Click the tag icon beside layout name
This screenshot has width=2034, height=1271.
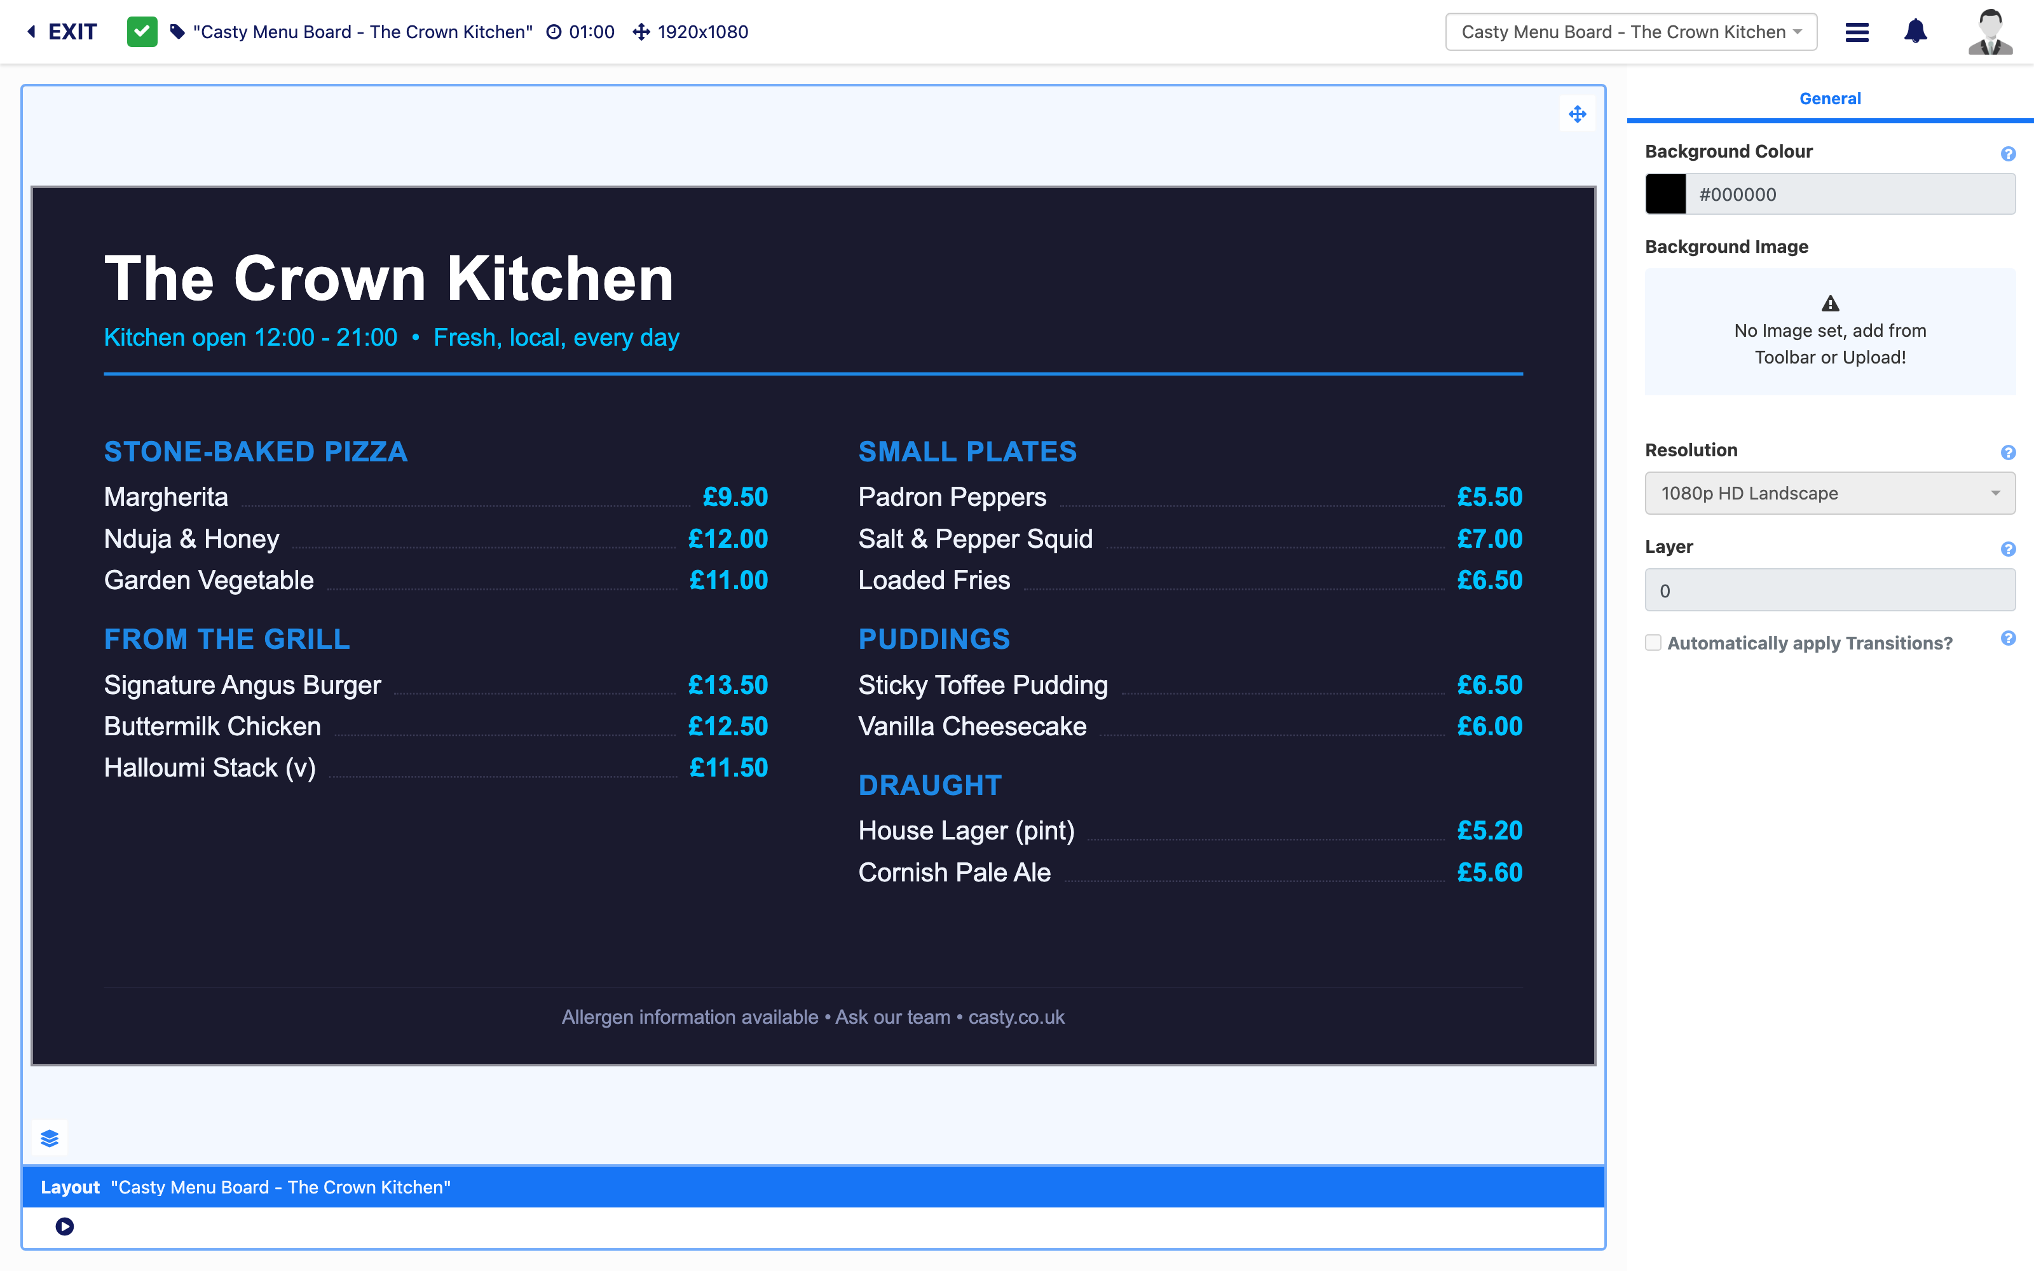177,32
